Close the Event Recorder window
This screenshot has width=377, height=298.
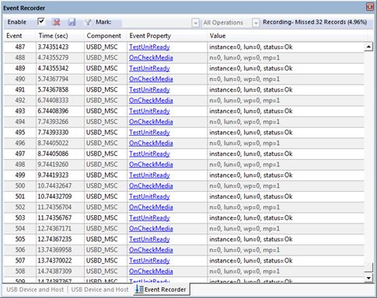[x=370, y=7]
